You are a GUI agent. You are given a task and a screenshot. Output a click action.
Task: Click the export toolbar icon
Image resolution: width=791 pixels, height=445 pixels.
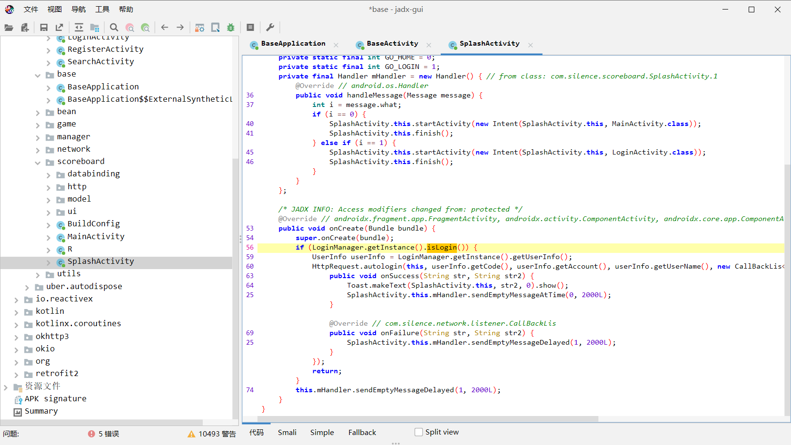(x=59, y=28)
